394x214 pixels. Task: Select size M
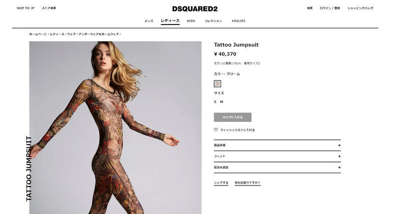pos(221,102)
